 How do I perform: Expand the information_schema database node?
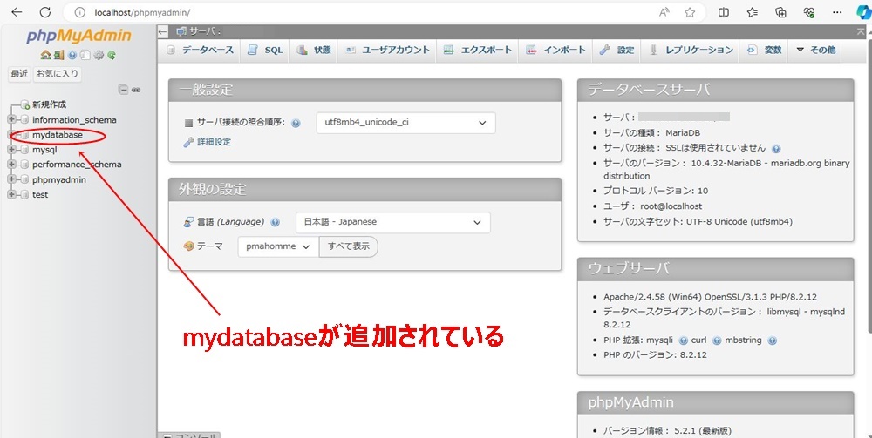pos(11,119)
